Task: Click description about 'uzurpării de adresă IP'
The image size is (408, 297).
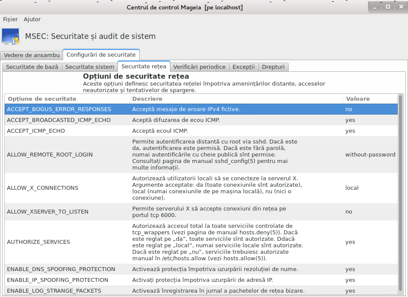Action: [202, 280]
